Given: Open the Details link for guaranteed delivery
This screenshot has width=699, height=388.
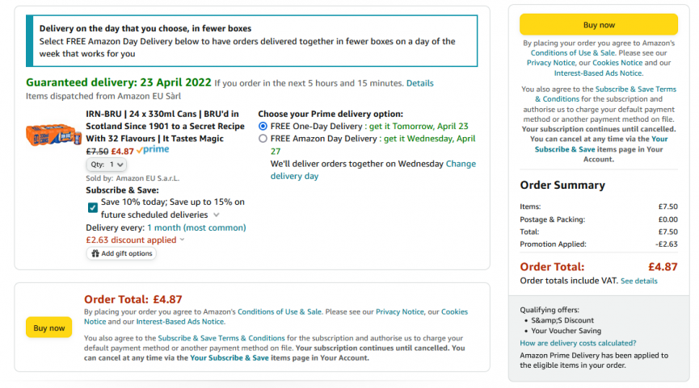Looking at the screenshot, I should tap(419, 83).
